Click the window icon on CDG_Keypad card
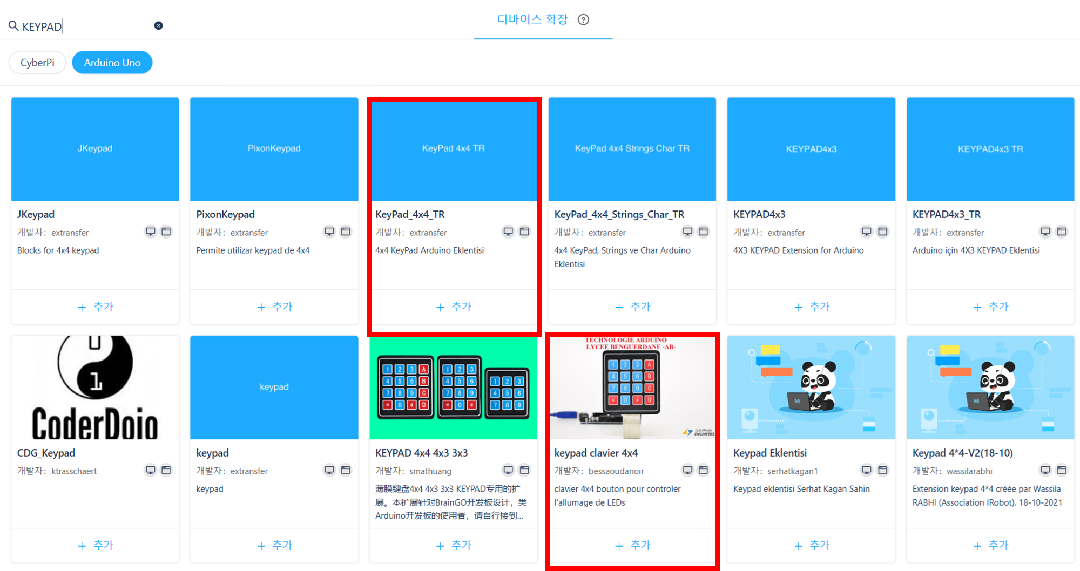 click(166, 470)
